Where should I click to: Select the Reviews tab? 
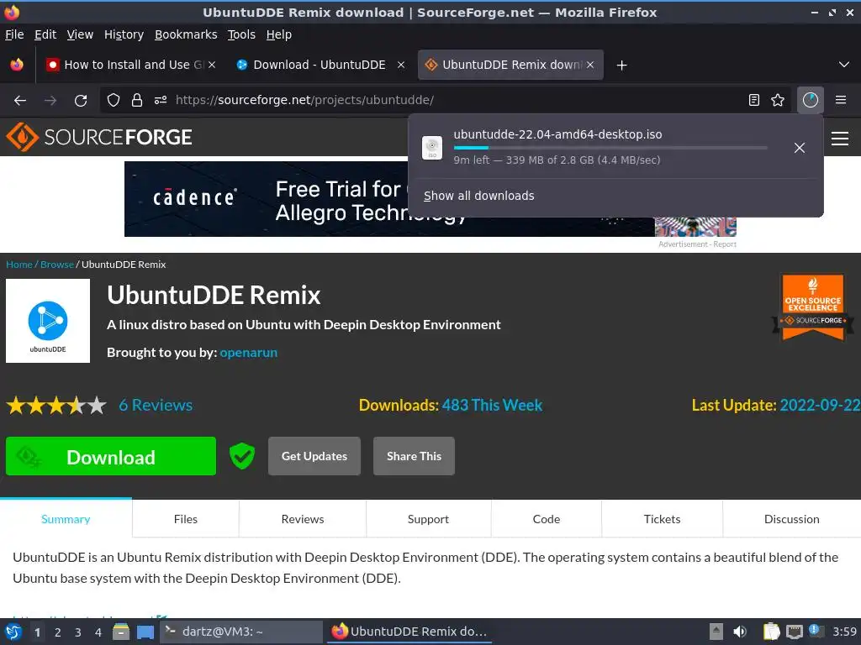(x=303, y=519)
